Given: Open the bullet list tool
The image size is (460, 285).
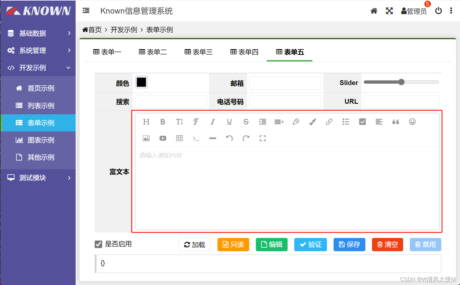Looking at the screenshot, I should [x=346, y=122].
